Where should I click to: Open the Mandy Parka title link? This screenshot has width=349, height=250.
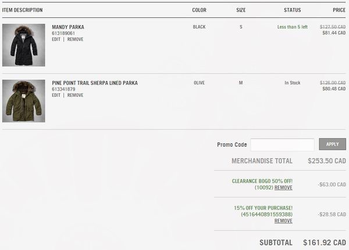coord(68,27)
